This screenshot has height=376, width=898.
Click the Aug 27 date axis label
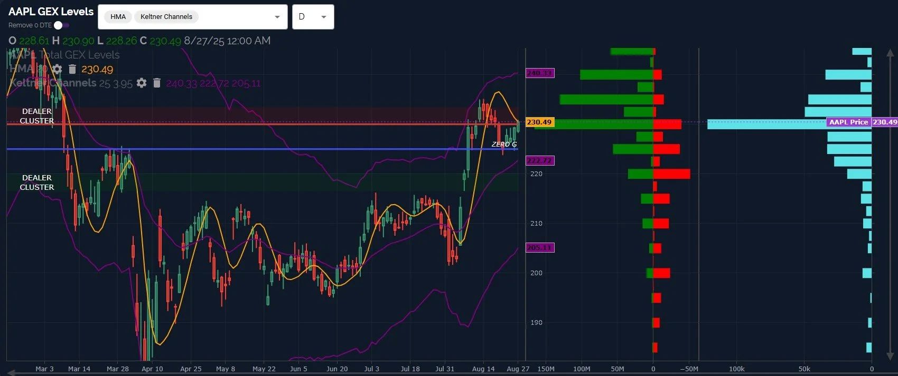click(x=518, y=369)
